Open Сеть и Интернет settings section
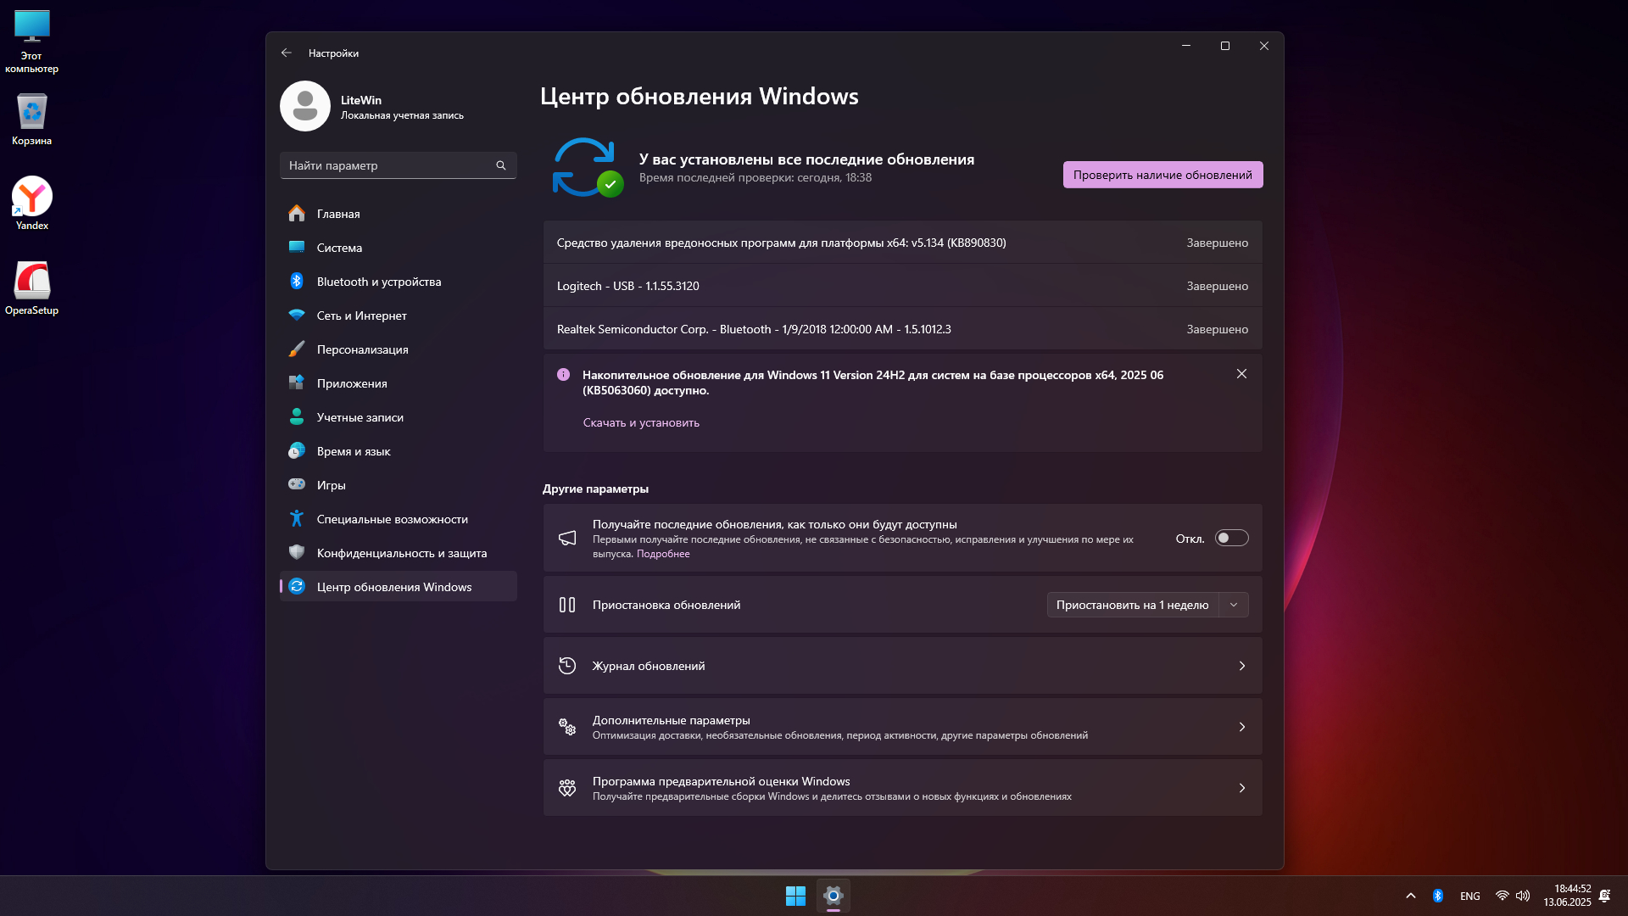 click(x=361, y=316)
